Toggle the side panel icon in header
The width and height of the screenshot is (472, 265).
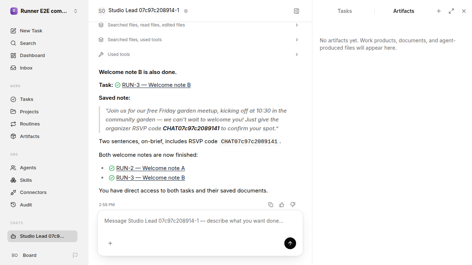tap(296, 11)
